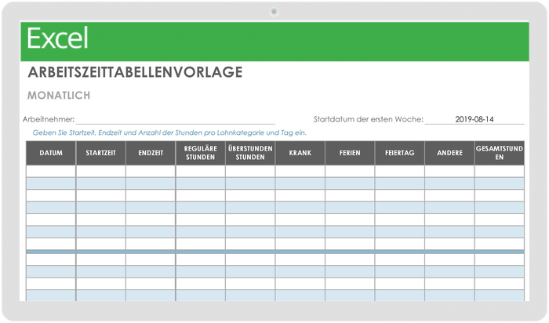Click 'Startdatum der ersten Woche:' label

pos(369,119)
